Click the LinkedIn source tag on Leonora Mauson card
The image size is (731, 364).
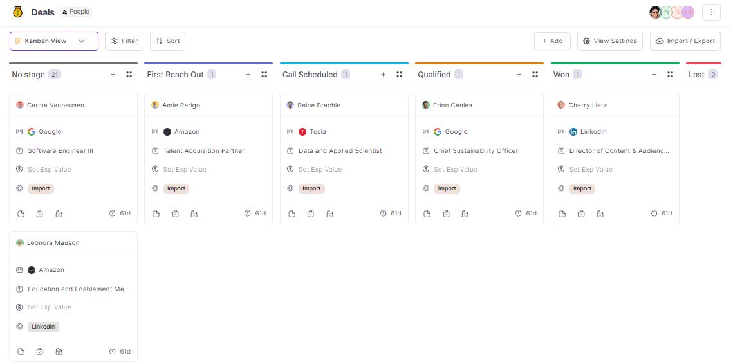(x=43, y=327)
